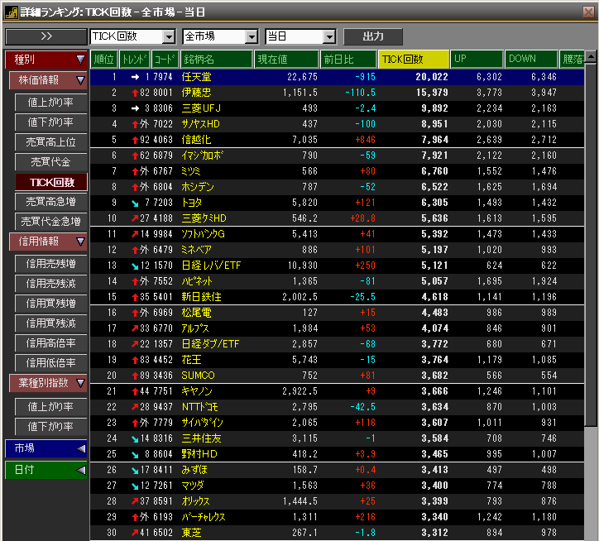Select the 任天堂 stock name
Image resolution: width=599 pixels, height=541 pixels.
[196, 77]
